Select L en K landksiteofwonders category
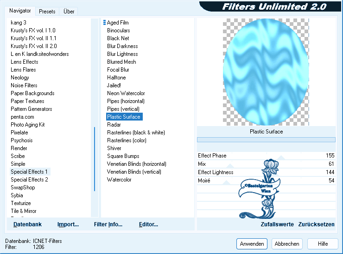The image size is (343, 254). coord(40,54)
